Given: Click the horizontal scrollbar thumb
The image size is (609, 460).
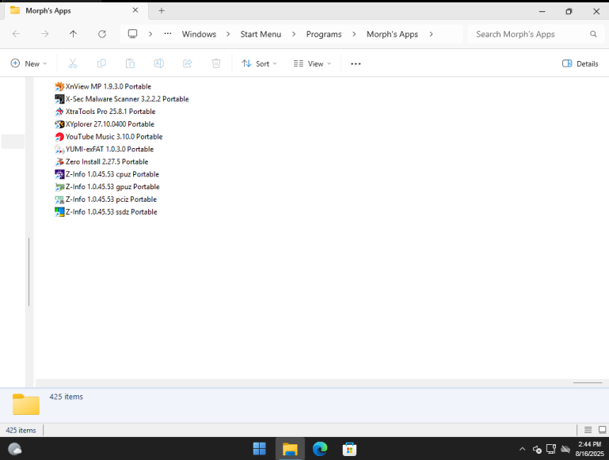Looking at the screenshot, I should click(x=588, y=382).
